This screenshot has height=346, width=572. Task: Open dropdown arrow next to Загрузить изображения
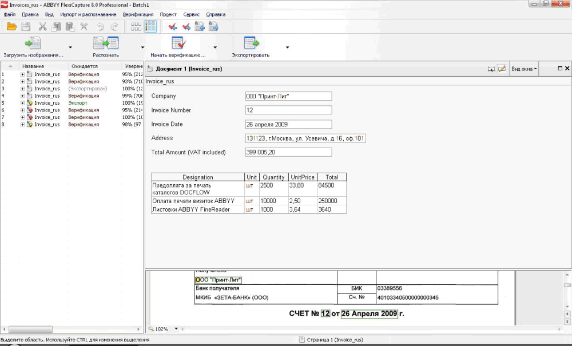tap(70, 47)
